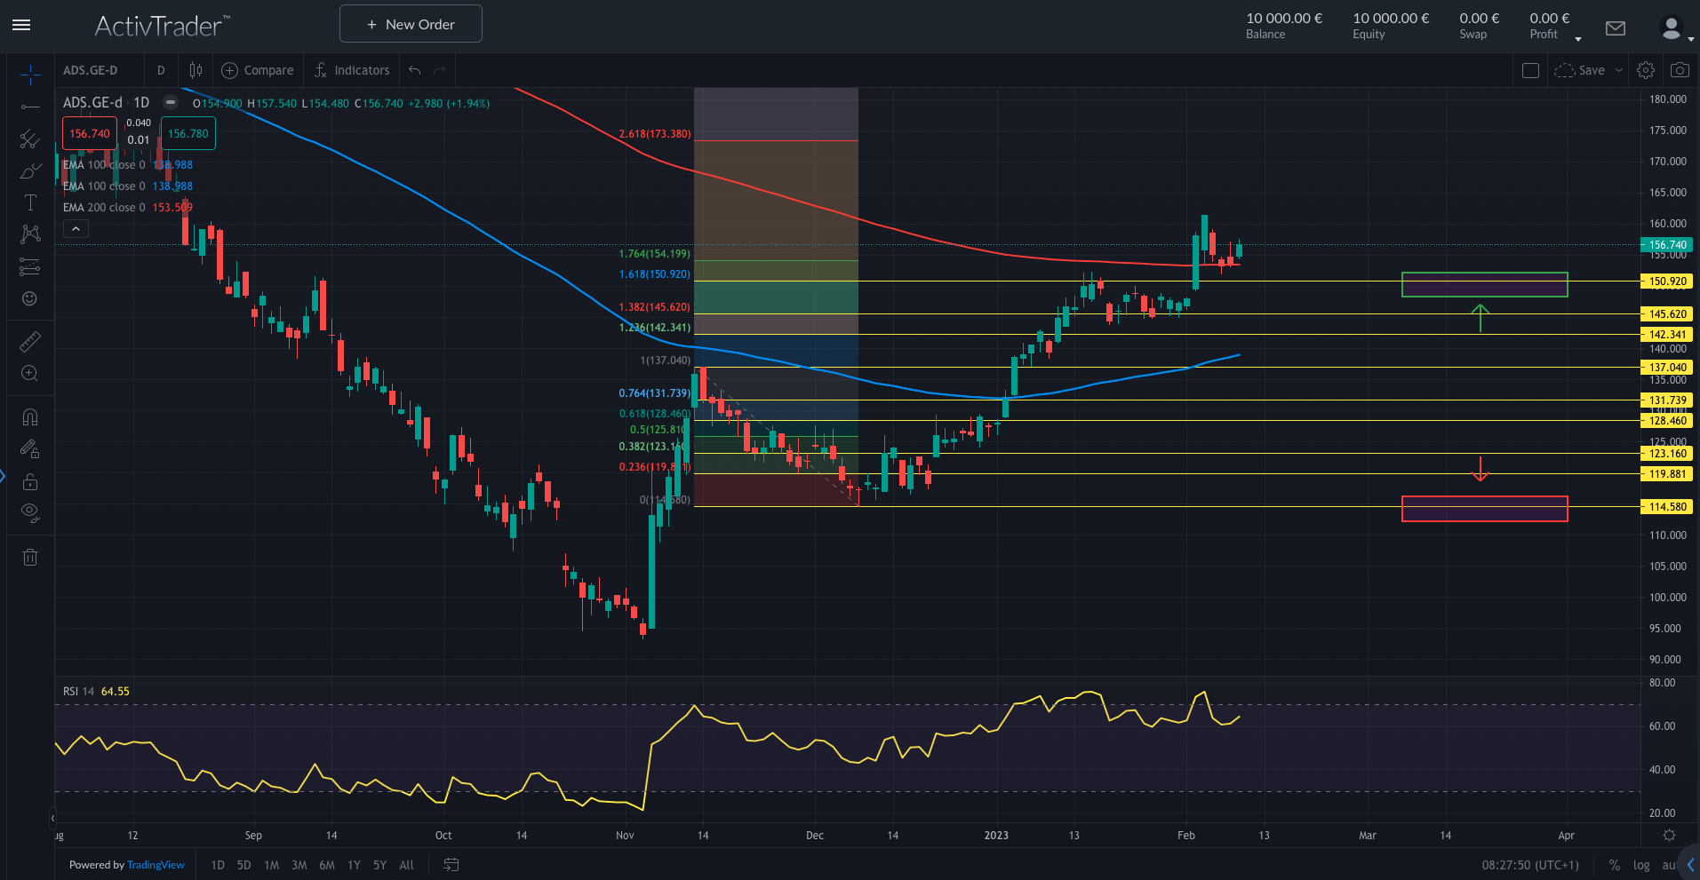Viewport: 1700px width, 880px height.
Task: Click the New Order button
Action: click(411, 24)
